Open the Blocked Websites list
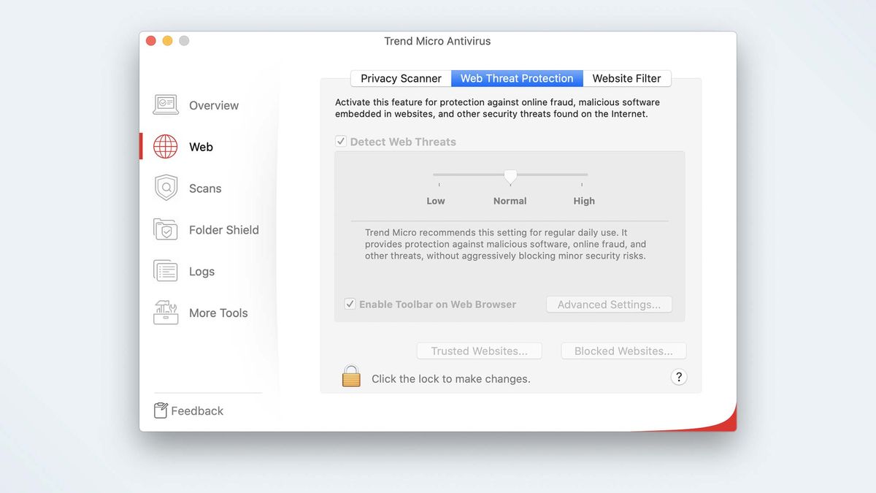The image size is (876, 493). (623, 351)
